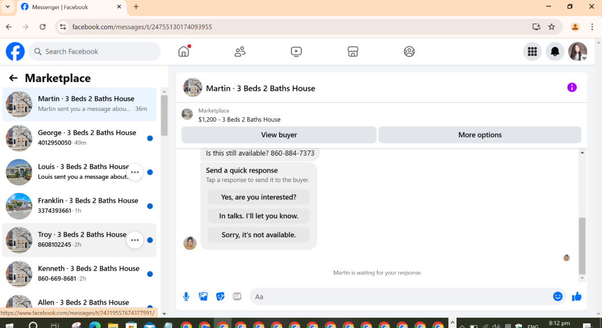Choose a sticker to send
Viewport: 602px width, 328px height.
(220, 296)
